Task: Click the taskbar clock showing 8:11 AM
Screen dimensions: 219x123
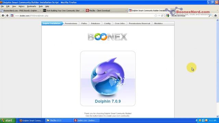Action: (x=213, y=121)
